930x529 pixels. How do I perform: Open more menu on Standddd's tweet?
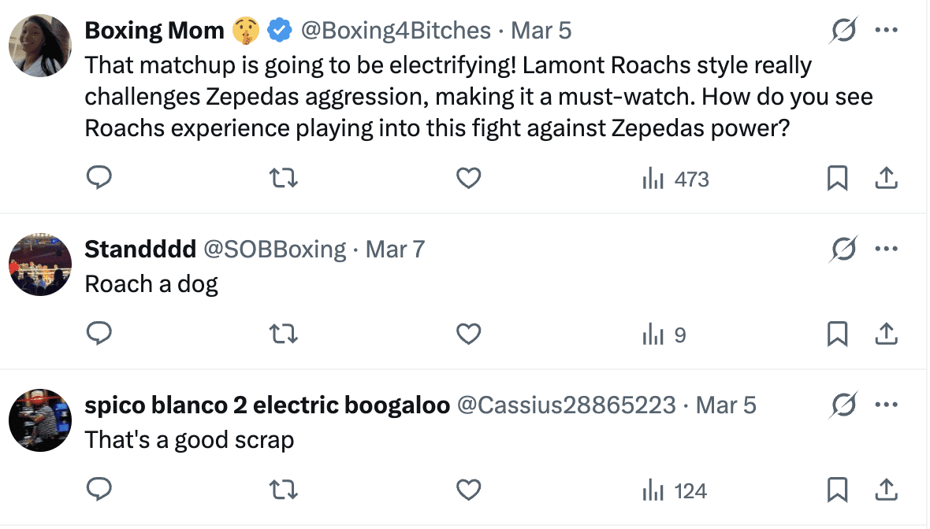click(887, 250)
